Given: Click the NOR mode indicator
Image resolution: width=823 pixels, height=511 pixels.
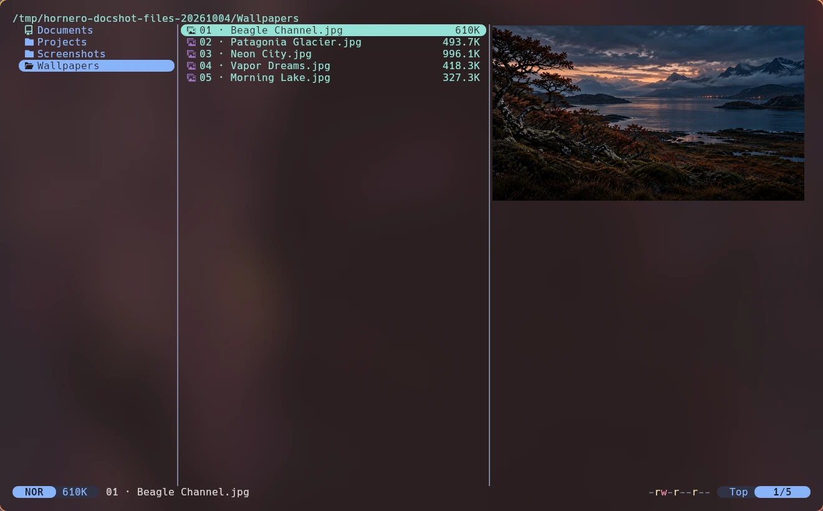Looking at the screenshot, I should [34, 492].
